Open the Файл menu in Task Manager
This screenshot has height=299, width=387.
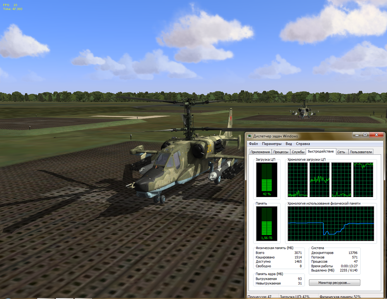pyautogui.click(x=253, y=144)
